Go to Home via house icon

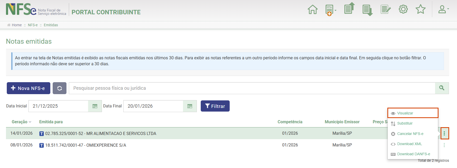(x=313, y=10)
